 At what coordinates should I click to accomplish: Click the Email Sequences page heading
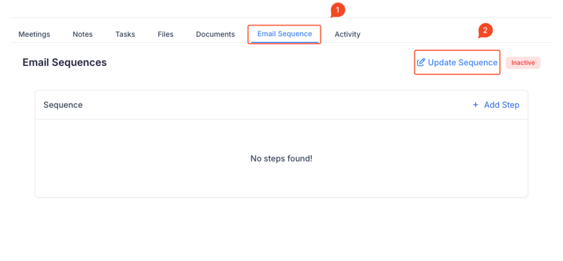coord(64,63)
